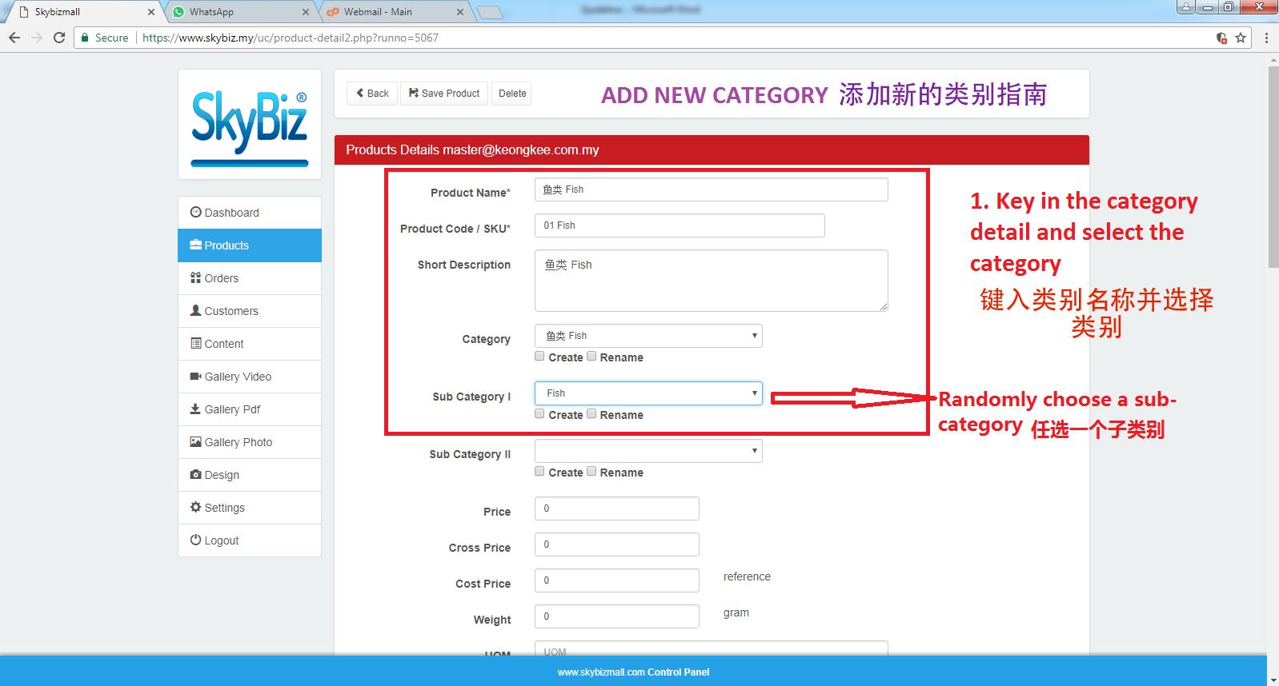Open the Sub Category I dropdown
The image size is (1279, 686).
pos(648,393)
